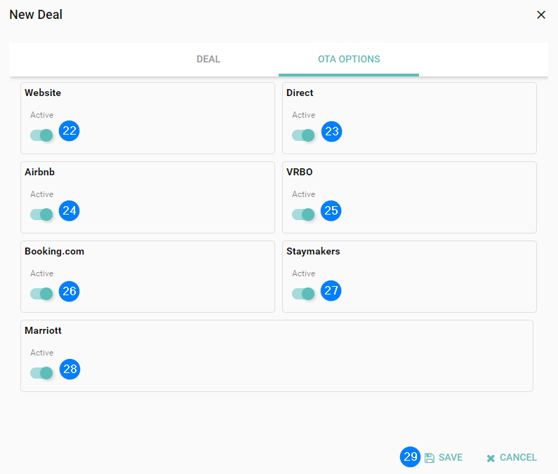Viewport: 558px width, 474px height.
Task: Turn off the Airbnb Active toggle
Action: coord(41,215)
